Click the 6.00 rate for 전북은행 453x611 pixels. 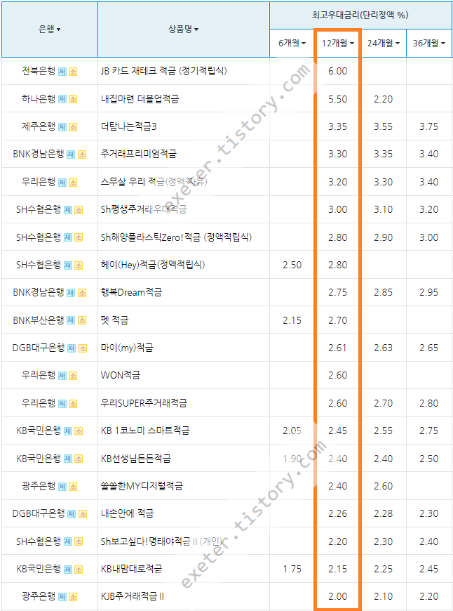tap(337, 72)
